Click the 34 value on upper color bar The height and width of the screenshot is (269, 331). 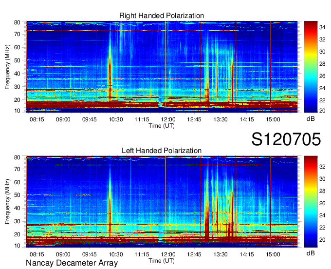coord(322,27)
